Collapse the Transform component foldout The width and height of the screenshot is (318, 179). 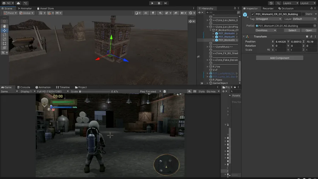243,36
